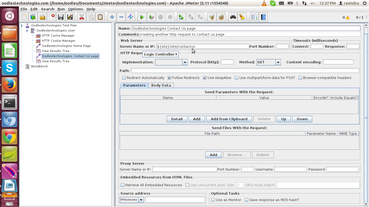Collapse the Oodlestechnologies User thread group
The width and height of the screenshot is (369, 207).
coord(27,31)
